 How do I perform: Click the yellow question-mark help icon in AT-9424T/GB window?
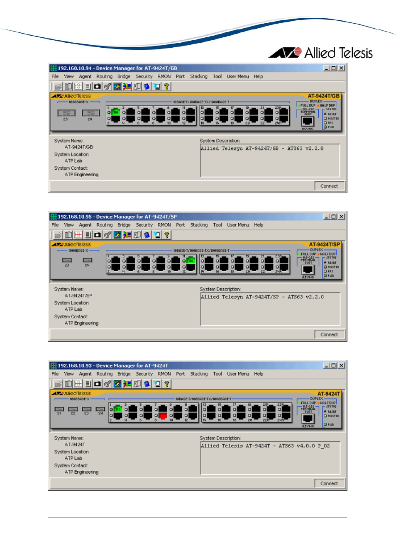166,87
